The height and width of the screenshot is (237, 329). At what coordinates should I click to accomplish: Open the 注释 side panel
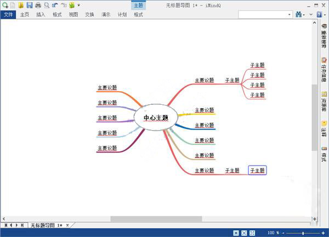point(324,128)
